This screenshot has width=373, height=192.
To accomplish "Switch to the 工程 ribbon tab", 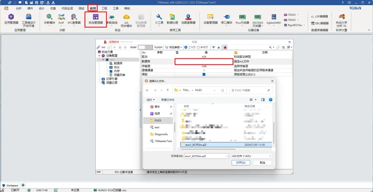I will [x=104, y=8].
